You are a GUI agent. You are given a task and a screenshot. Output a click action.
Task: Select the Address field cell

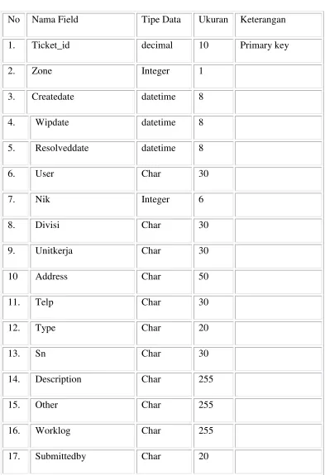82,282
